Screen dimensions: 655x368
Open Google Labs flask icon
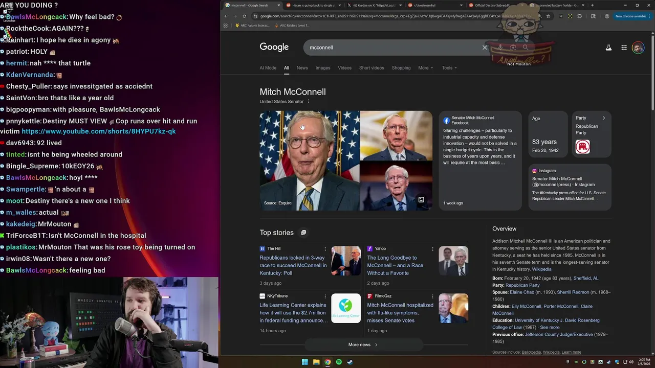pos(608,48)
